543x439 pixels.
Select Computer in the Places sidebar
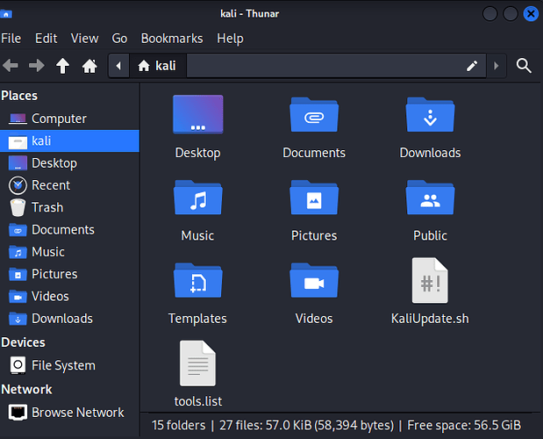tap(69, 119)
